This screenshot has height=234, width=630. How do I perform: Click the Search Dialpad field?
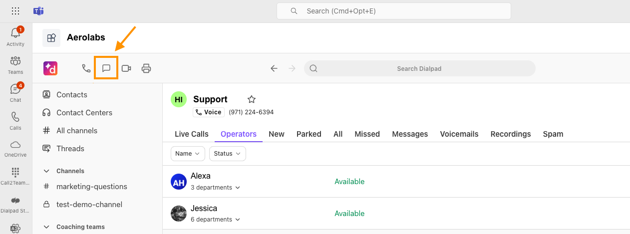click(419, 68)
